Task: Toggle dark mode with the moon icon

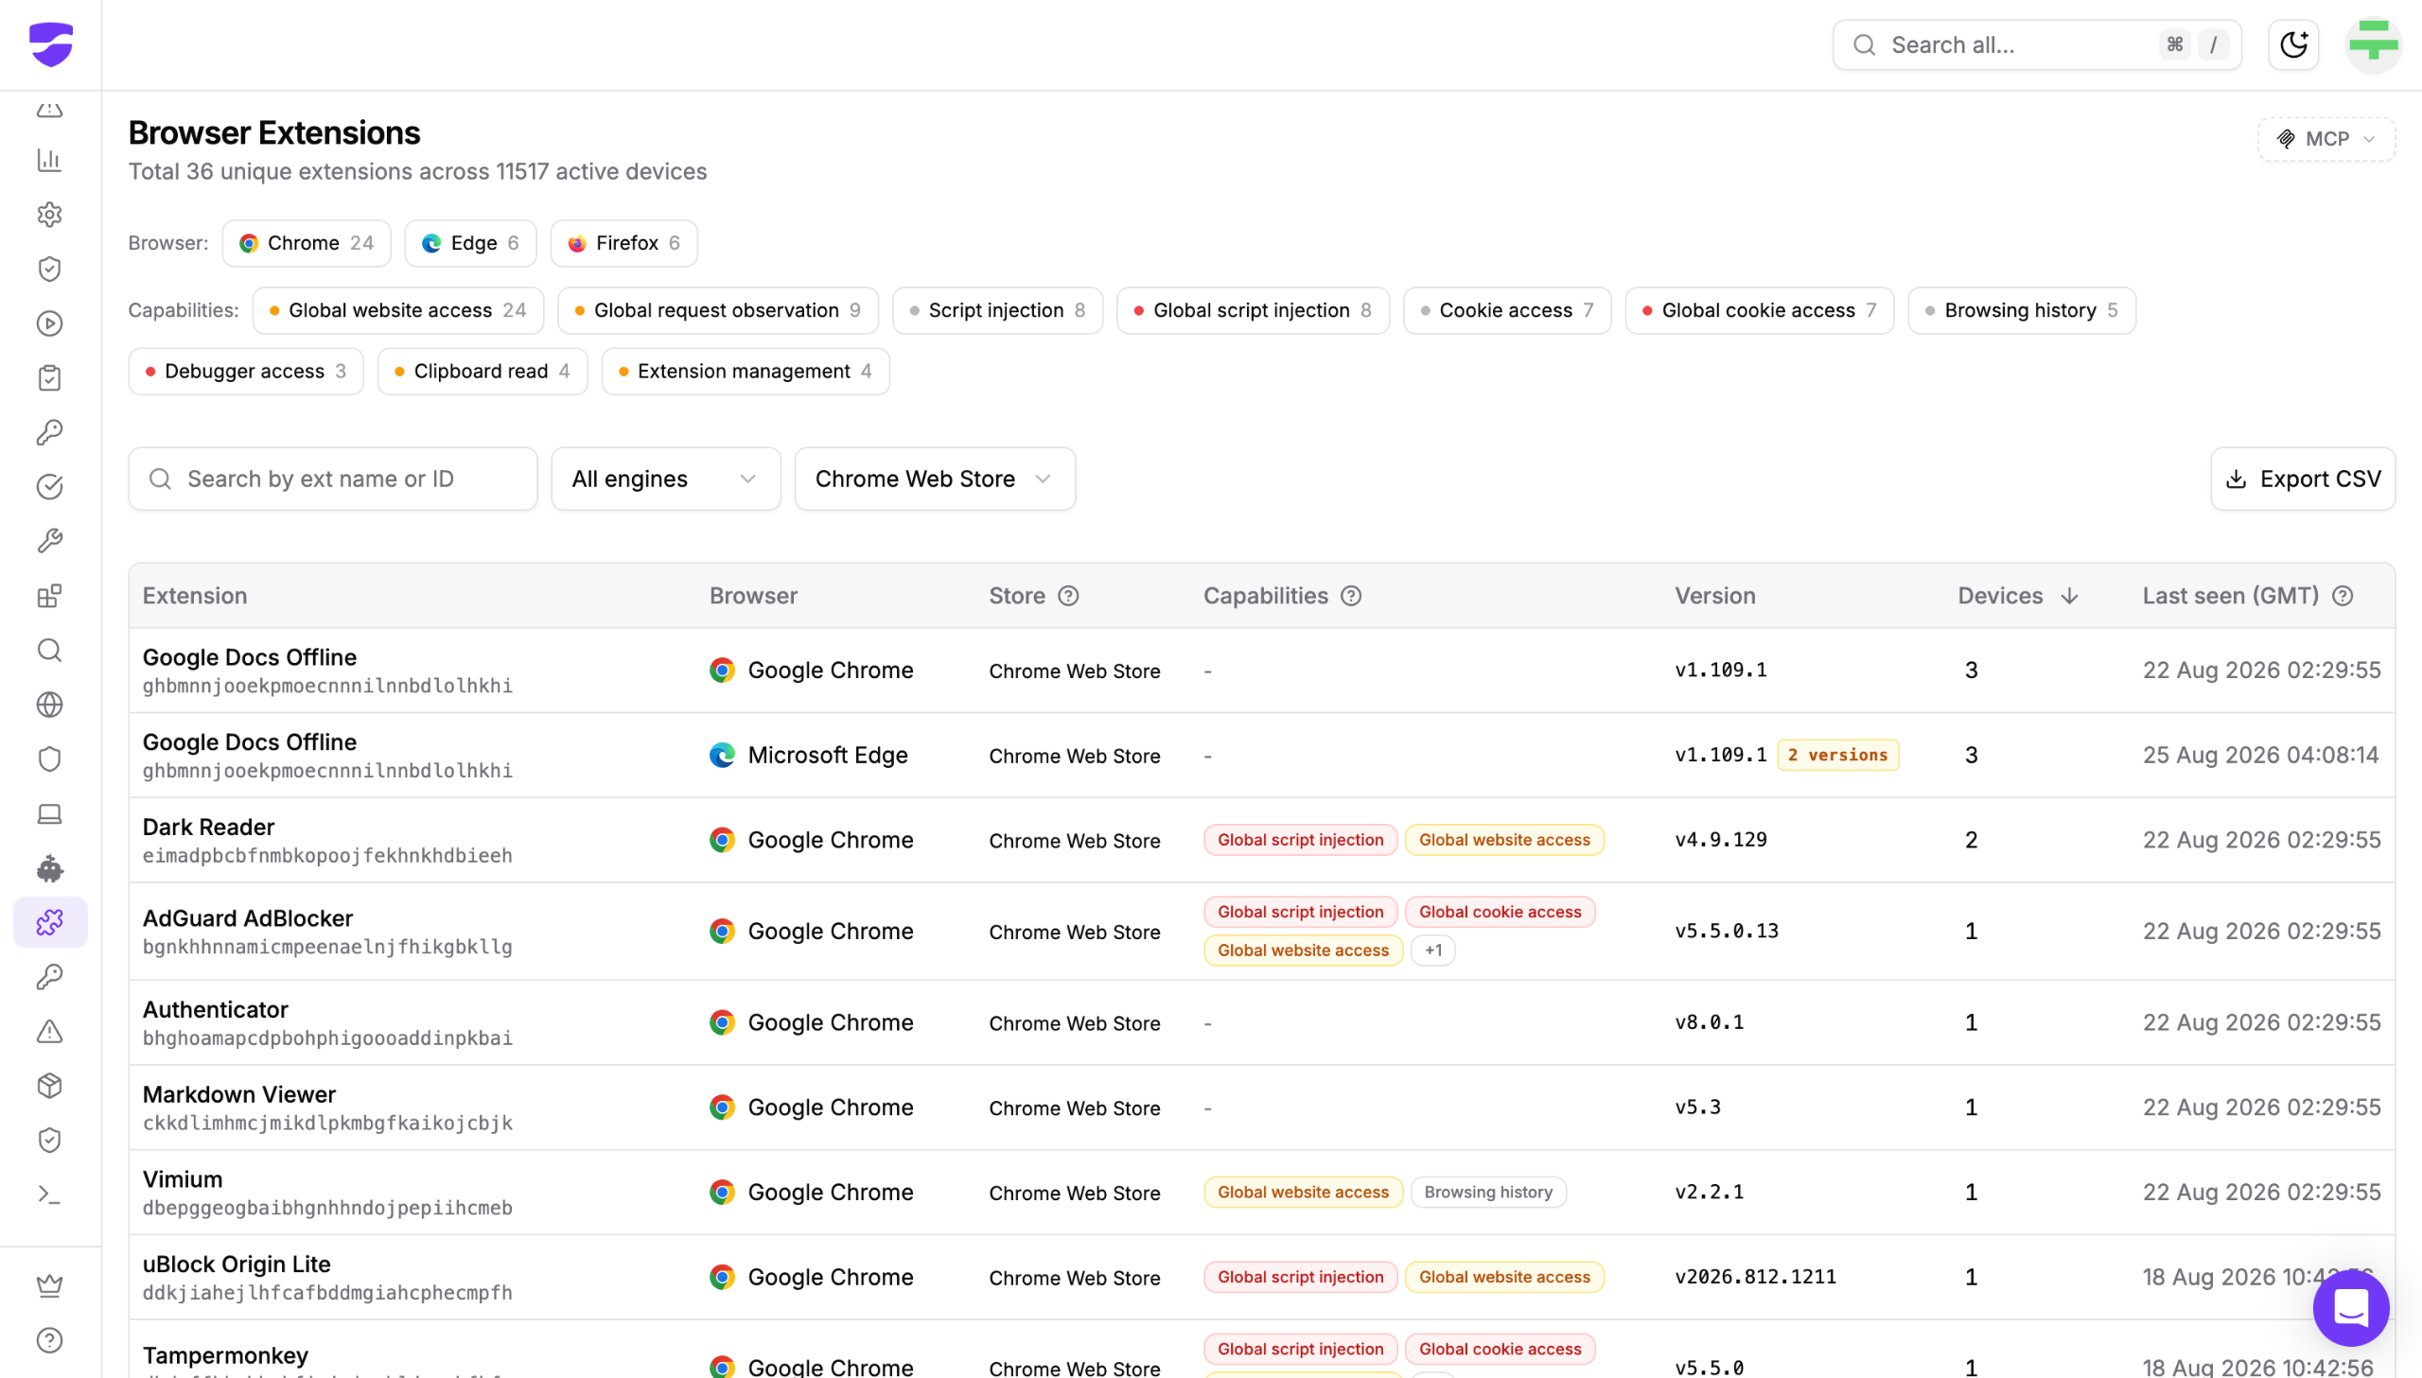Action: 2293,44
